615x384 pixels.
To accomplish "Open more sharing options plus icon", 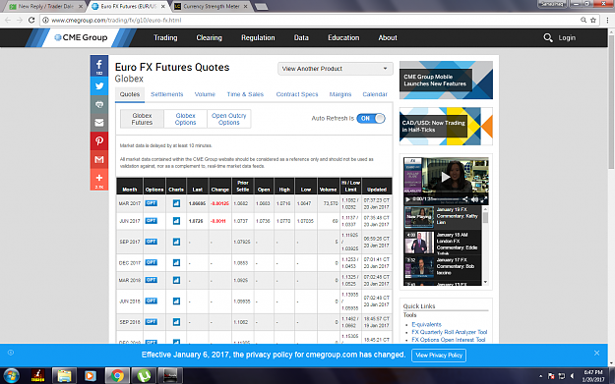I will [x=99, y=180].
